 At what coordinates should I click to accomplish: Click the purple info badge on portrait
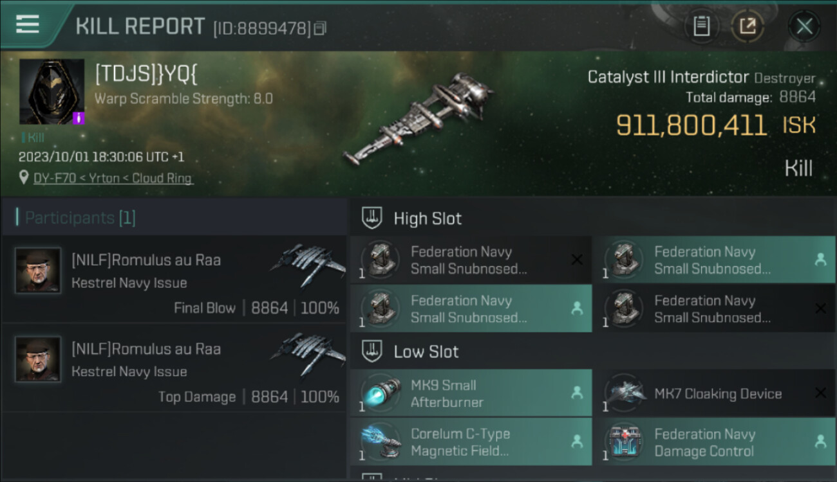point(79,118)
